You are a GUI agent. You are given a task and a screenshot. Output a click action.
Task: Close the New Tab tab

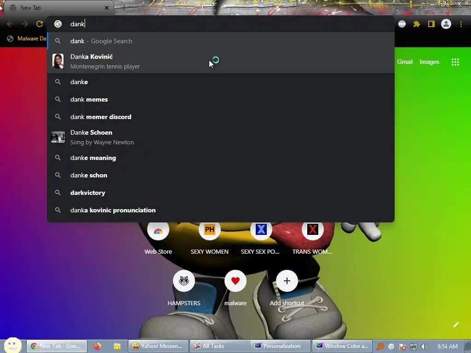point(107,8)
